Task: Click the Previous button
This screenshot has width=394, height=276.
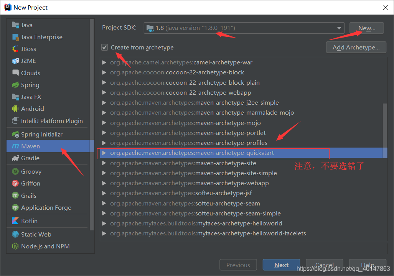Action: (238, 265)
